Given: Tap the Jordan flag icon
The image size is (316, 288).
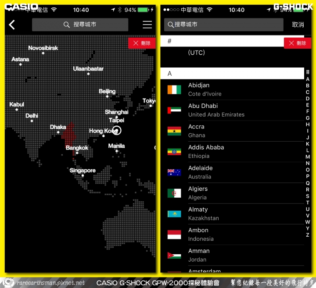Looking at the screenshot, I should [x=174, y=256].
